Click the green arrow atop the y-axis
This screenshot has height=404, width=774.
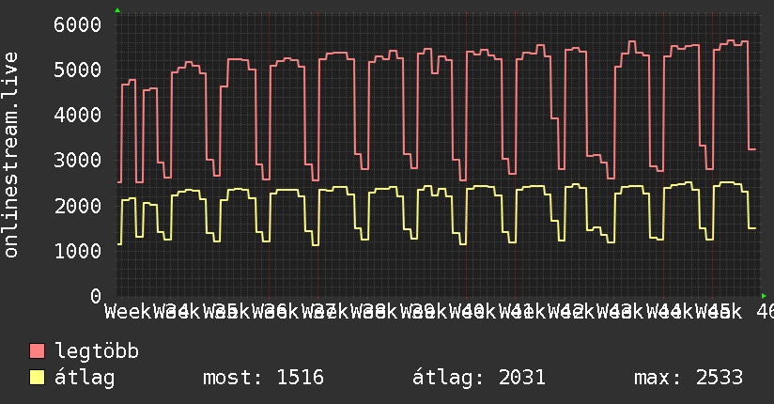pos(117,10)
